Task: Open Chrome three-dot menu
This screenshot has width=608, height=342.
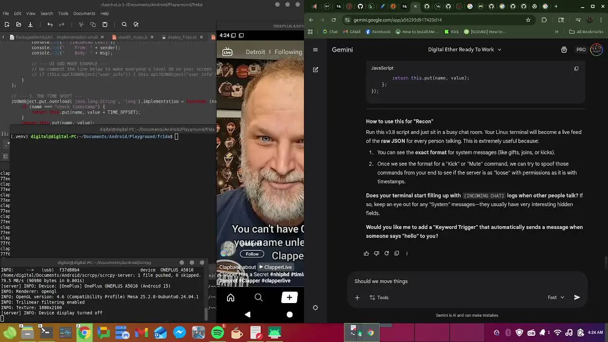Action: [x=602, y=20]
